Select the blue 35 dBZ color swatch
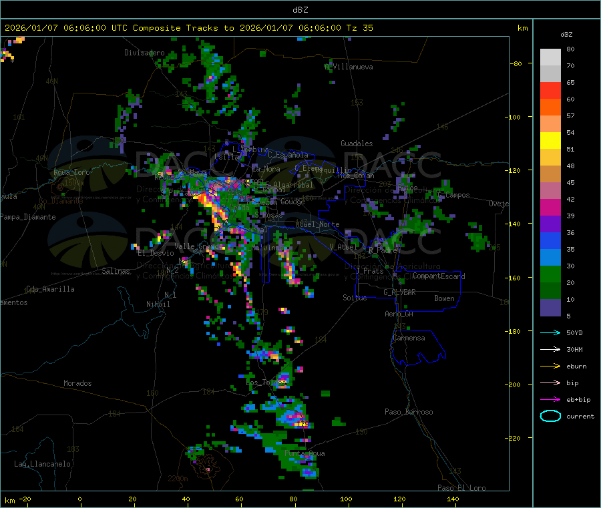The width and height of the screenshot is (601, 508). (x=550, y=240)
